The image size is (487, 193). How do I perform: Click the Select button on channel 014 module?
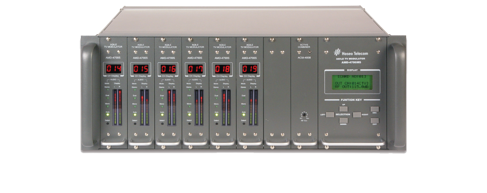tap(108, 124)
